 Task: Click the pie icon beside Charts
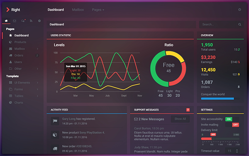10,102
